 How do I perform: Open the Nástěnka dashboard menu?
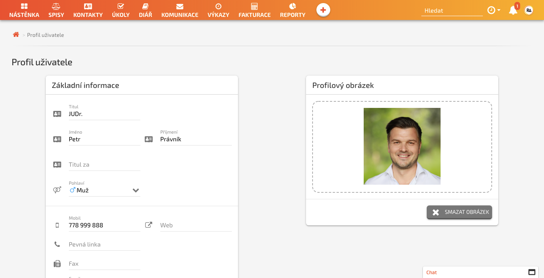click(x=24, y=10)
